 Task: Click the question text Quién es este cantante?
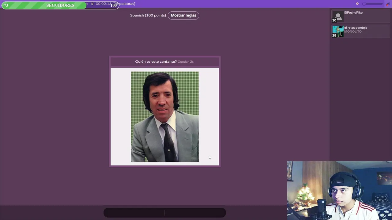156,61
